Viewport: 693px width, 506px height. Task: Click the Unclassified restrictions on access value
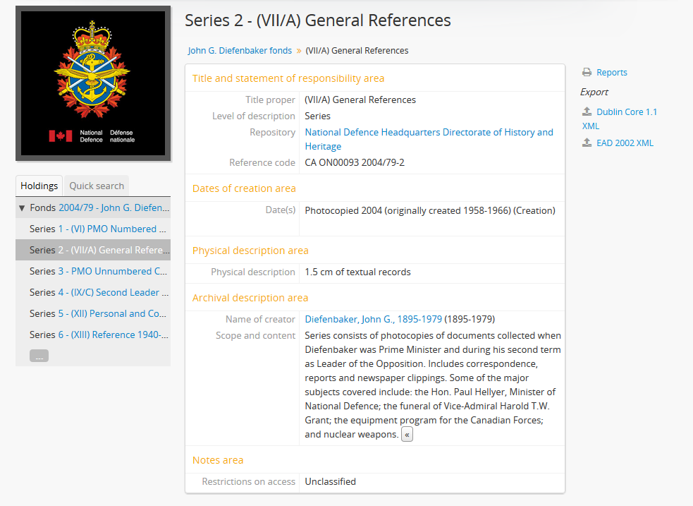pos(330,481)
